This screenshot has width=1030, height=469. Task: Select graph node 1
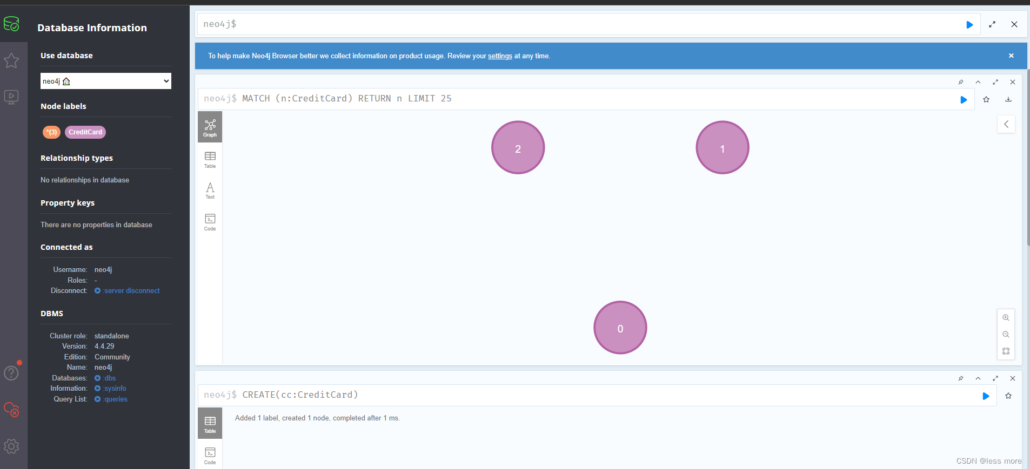[723, 147]
